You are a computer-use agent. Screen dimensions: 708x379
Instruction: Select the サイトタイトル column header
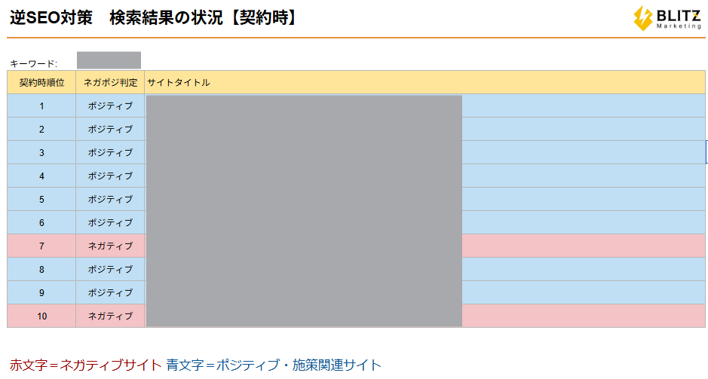click(x=179, y=82)
